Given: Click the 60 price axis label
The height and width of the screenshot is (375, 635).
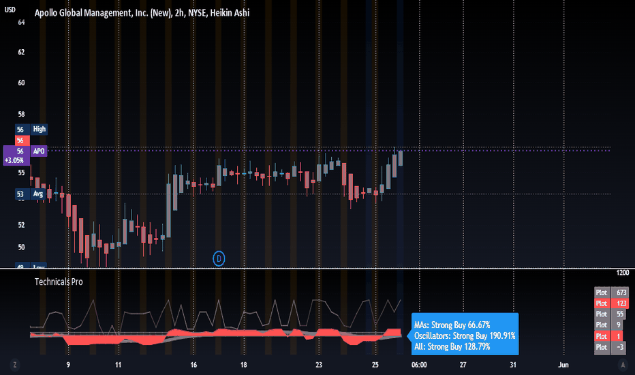Looking at the screenshot, I should (21, 82).
